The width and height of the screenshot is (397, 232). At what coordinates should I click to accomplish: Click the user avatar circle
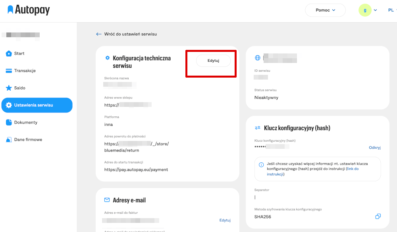[x=365, y=10]
